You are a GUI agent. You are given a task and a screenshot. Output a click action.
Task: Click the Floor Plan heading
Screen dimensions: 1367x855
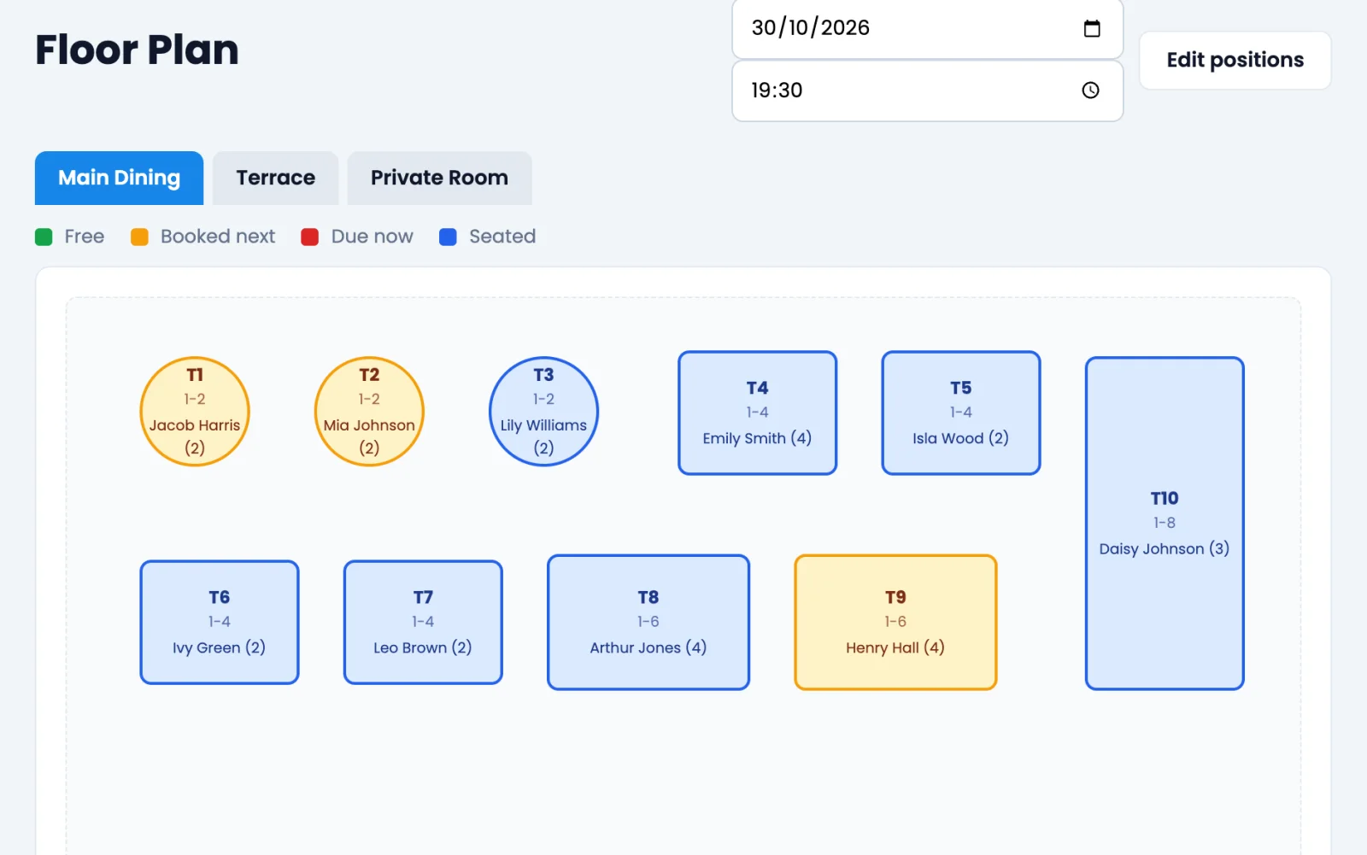click(x=137, y=50)
